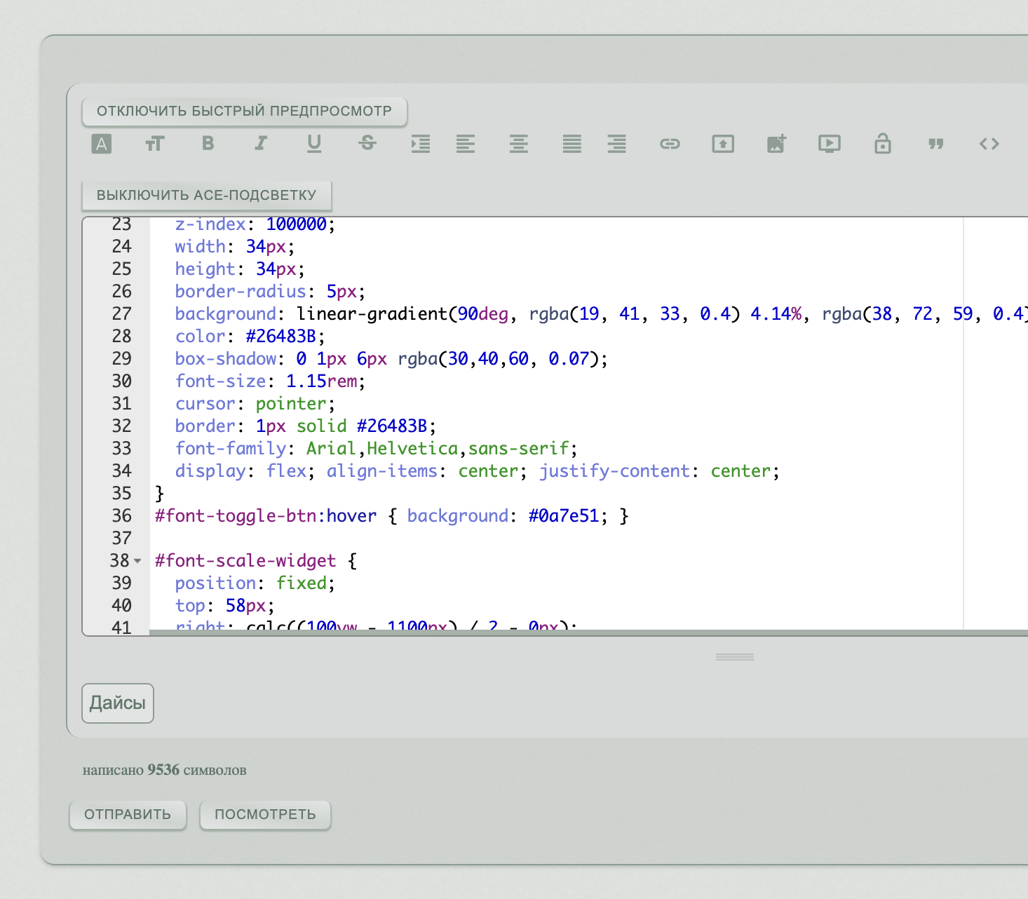The width and height of the screenshot is (1028, 899).
Task: Apply italic formatting
Action: (261, 144)
